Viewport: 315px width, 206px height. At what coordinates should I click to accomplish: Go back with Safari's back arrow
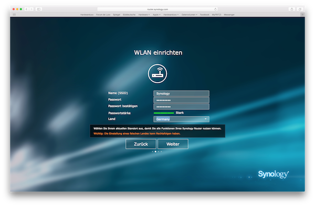point(27,9)
